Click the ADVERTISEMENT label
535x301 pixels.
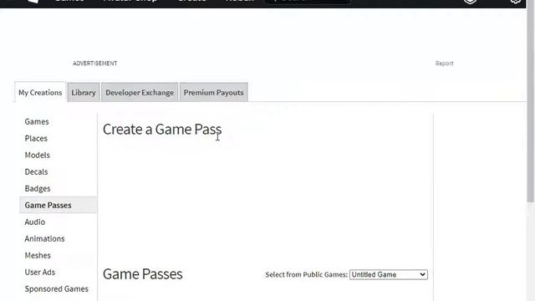point(94,64)
